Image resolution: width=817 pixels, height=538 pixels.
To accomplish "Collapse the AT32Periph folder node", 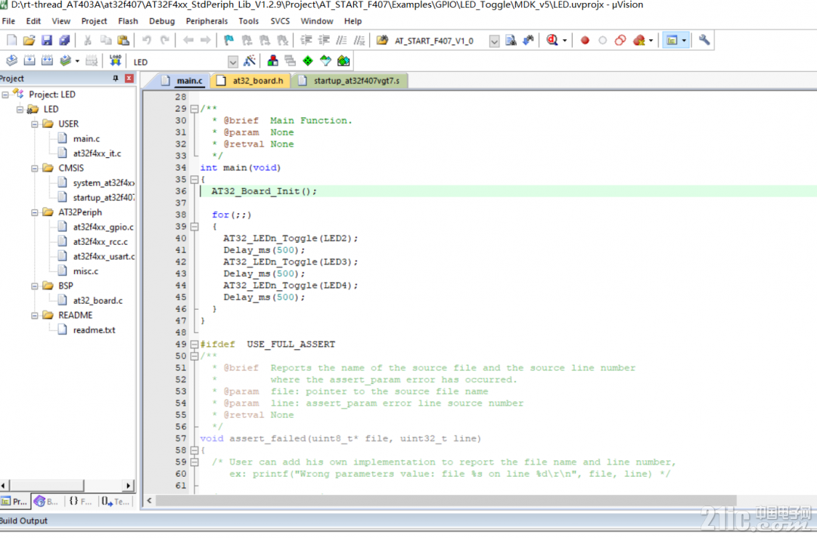I will [34, 212].
